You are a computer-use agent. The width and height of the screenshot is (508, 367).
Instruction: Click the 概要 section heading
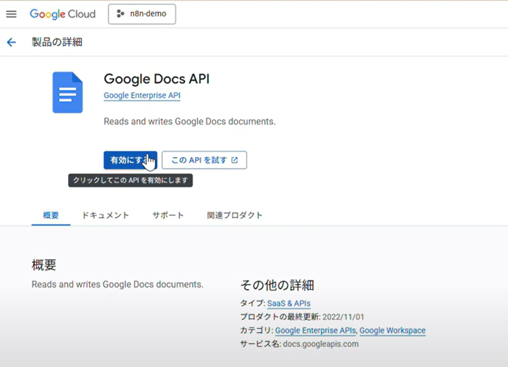[x=44, y=265]
